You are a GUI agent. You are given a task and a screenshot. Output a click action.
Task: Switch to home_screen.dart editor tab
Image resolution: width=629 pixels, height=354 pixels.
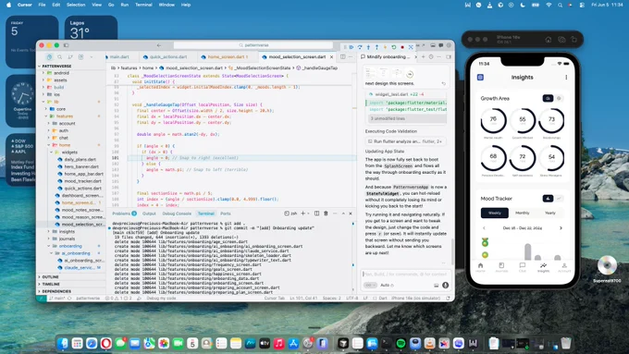click(227, 57)
